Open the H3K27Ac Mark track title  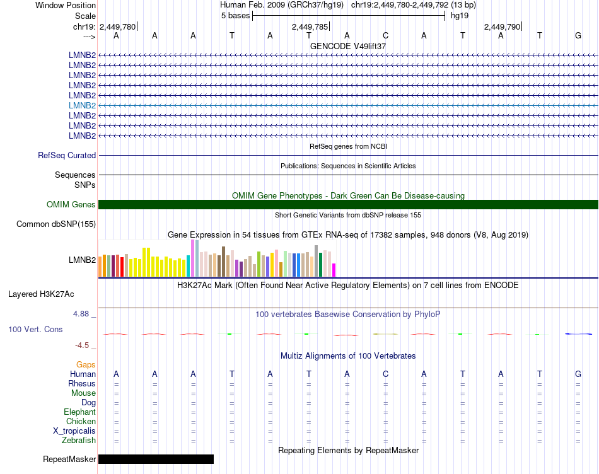348,286
